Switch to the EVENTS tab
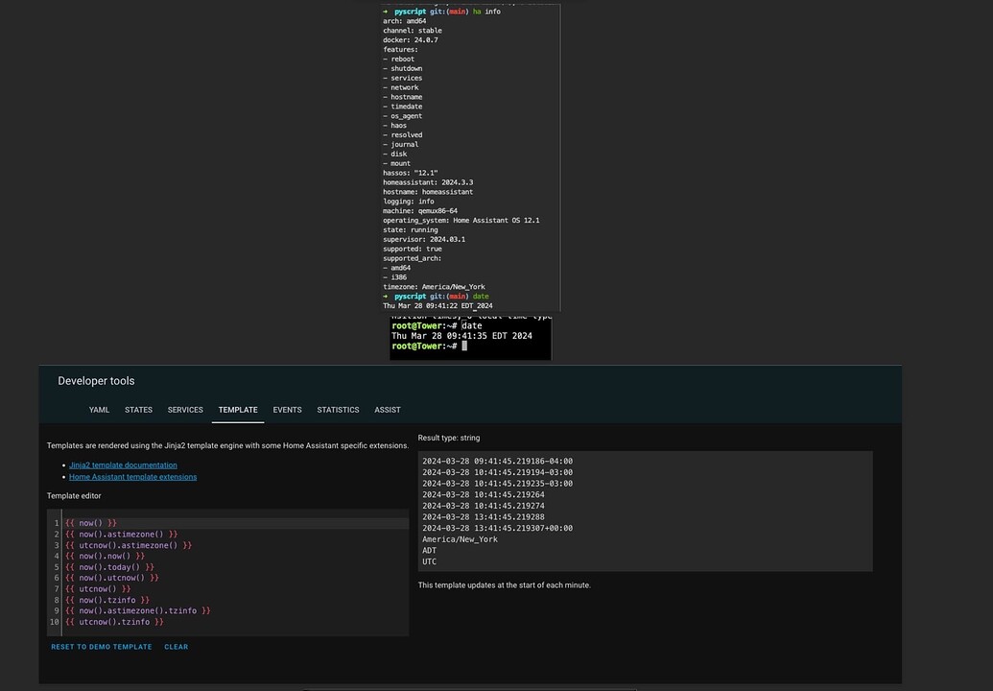Screen dimensions: 993x691 (x=287, y=409)
